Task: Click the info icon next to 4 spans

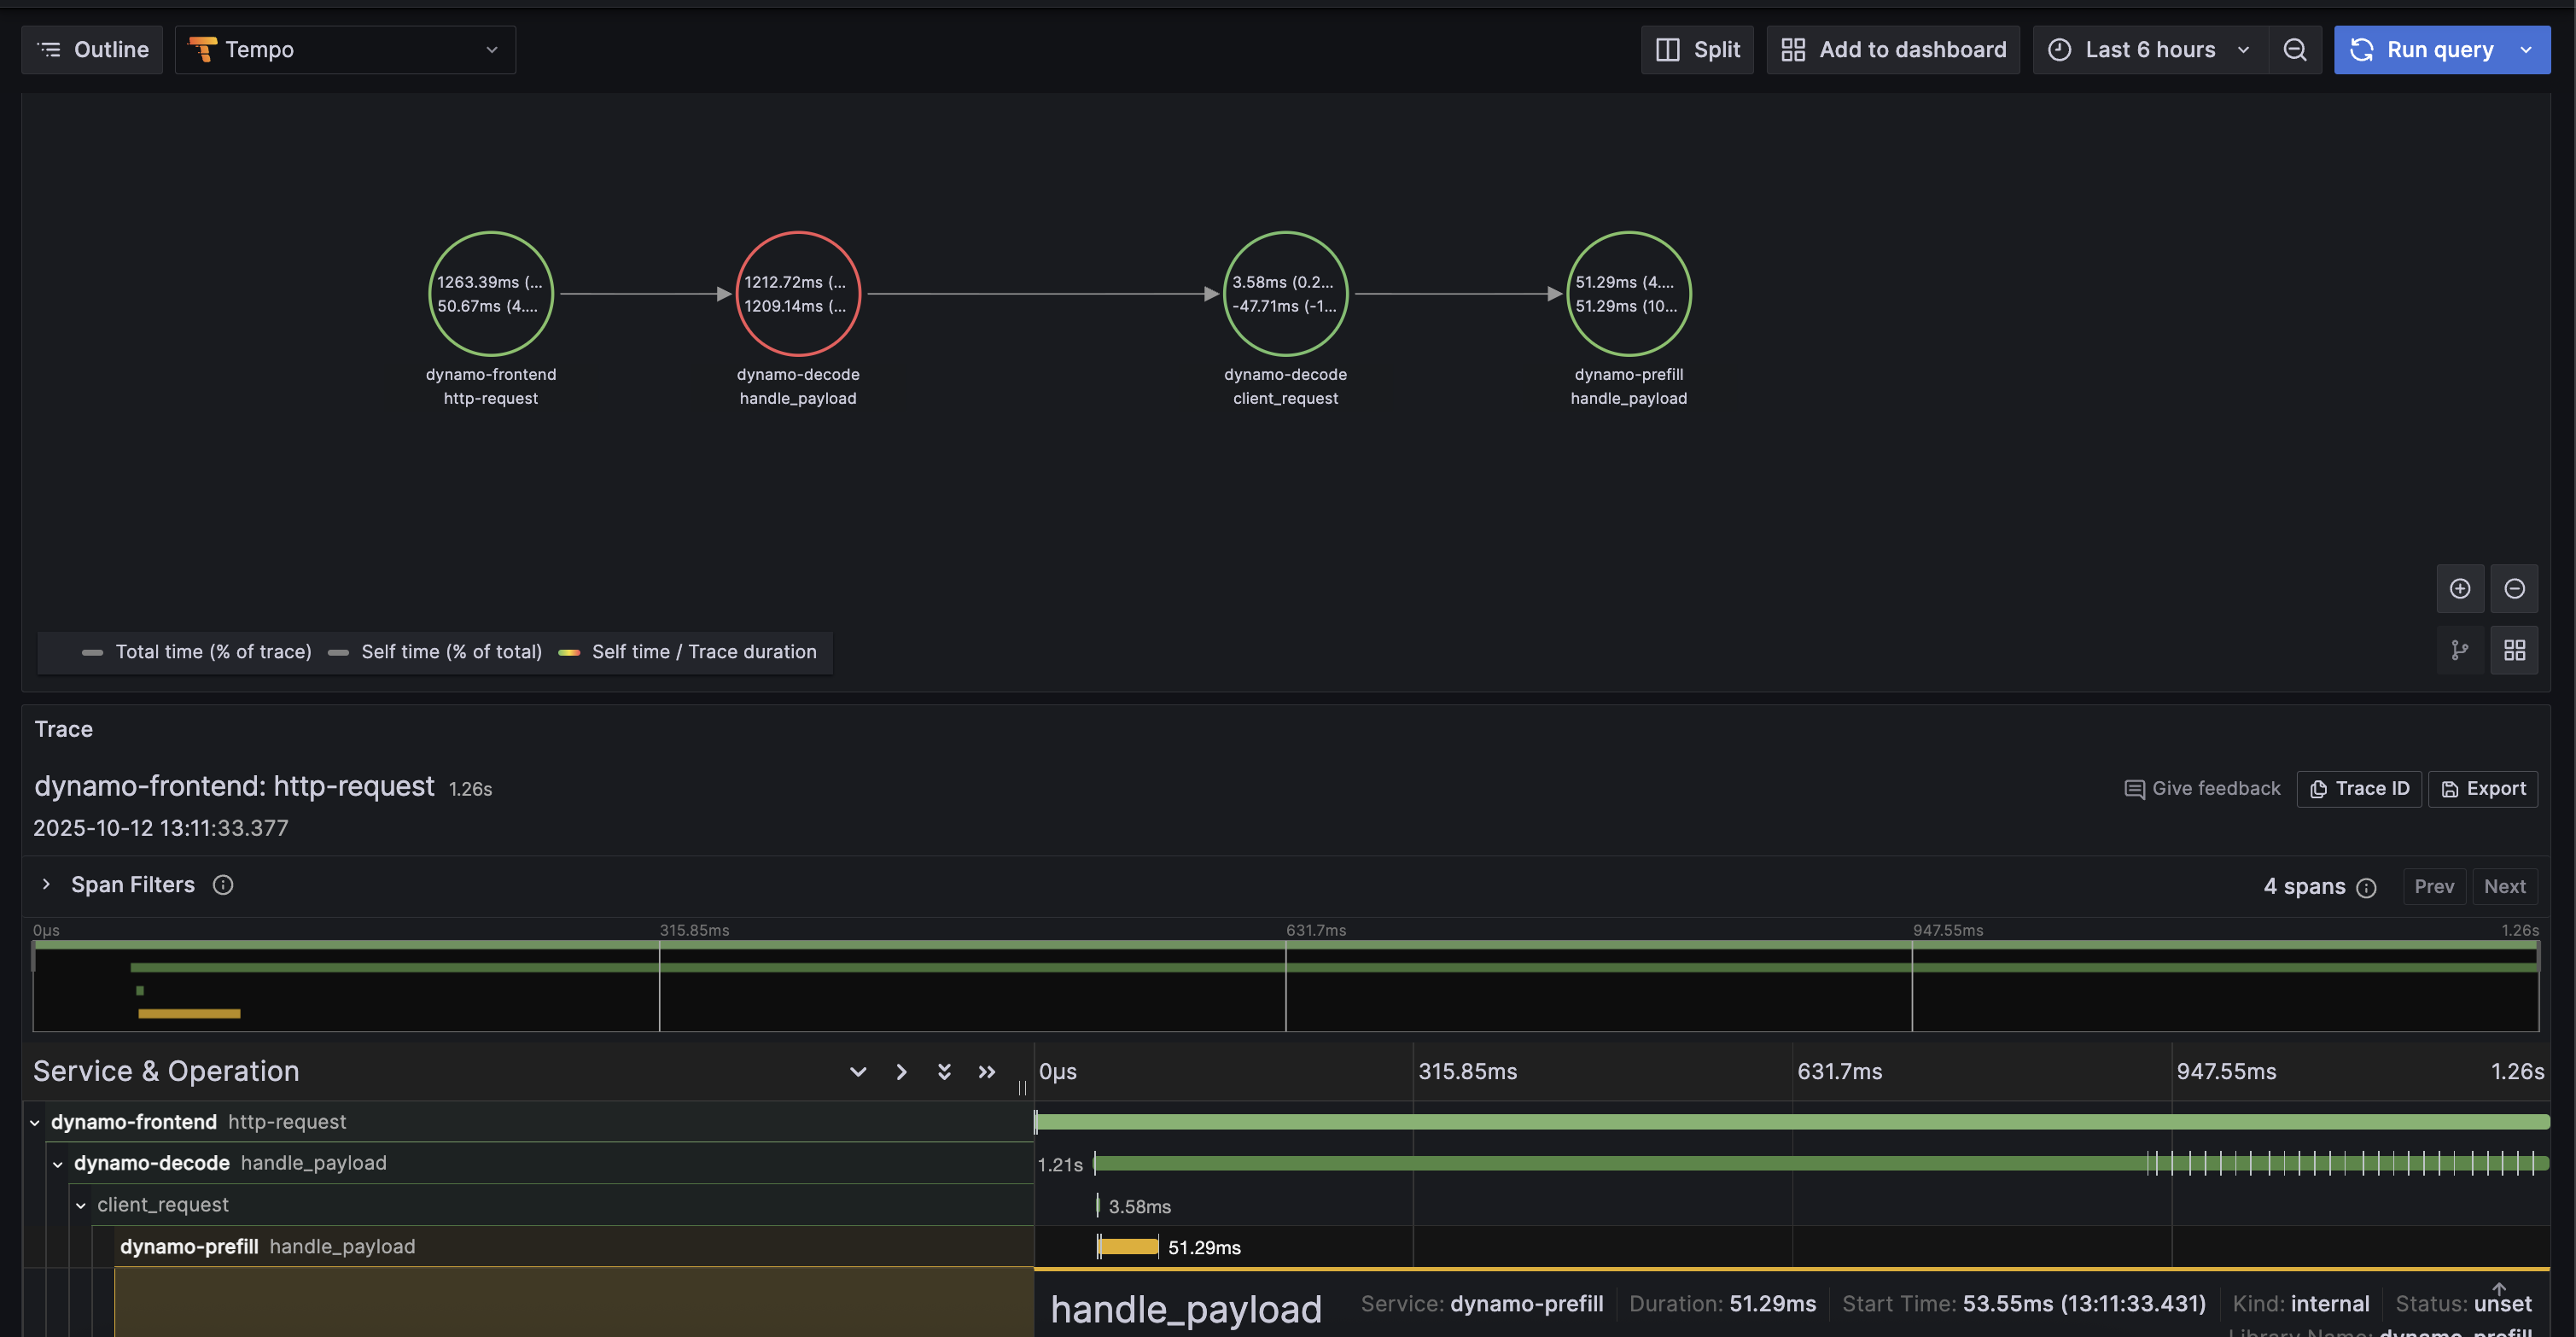Action: [x=2366, y=888]
